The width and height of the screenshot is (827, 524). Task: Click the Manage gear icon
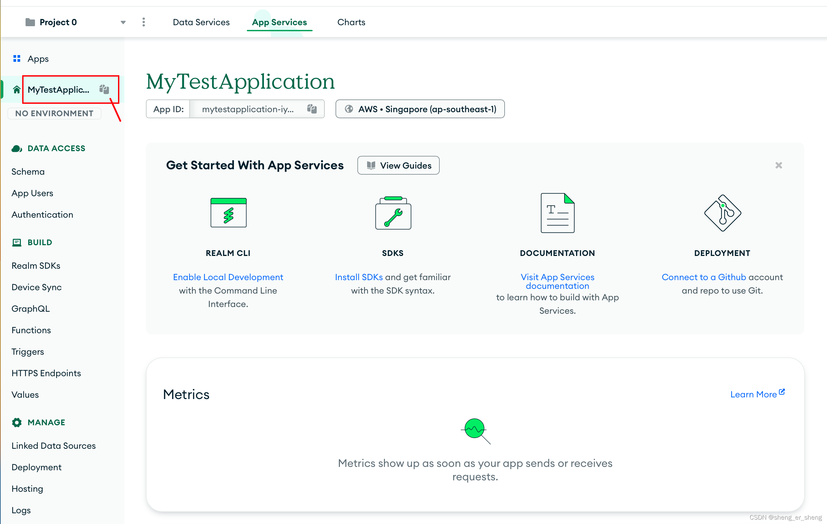[x=17, y=423]
